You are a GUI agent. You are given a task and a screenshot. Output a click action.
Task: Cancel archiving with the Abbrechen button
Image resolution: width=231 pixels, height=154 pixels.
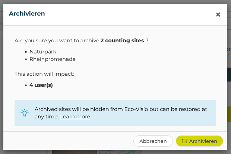pyautogui.click(x=153, y=141)
